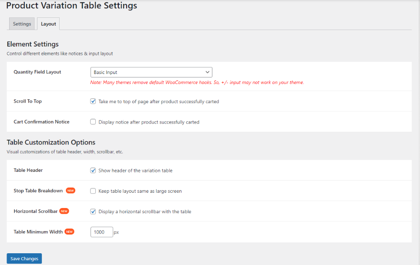Open the Quantity Field Layout dropdown
Image resolution: width=420 pixels, height=265 pixels.
coord(151,72)
